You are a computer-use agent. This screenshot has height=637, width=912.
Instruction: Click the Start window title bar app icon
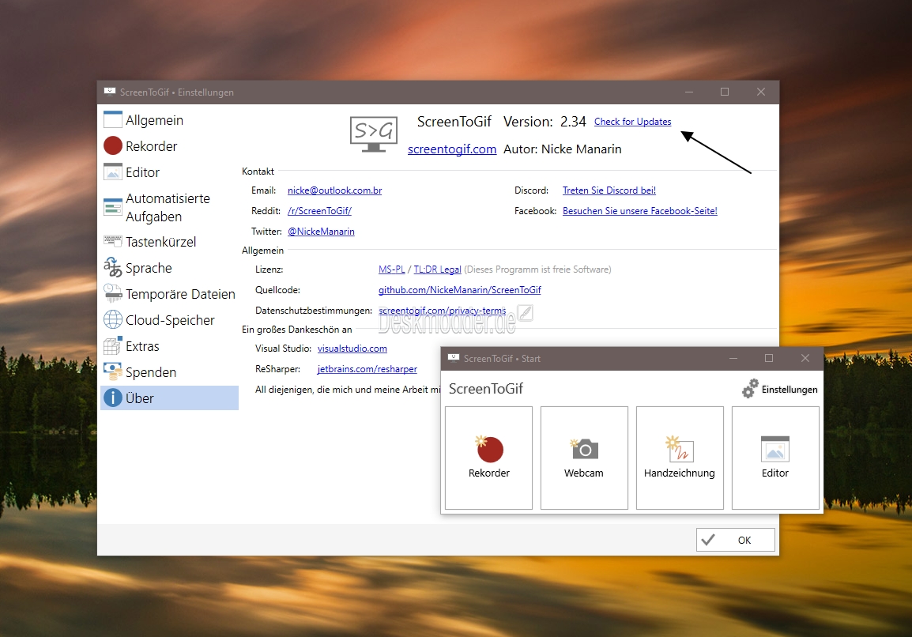point(453,358)
